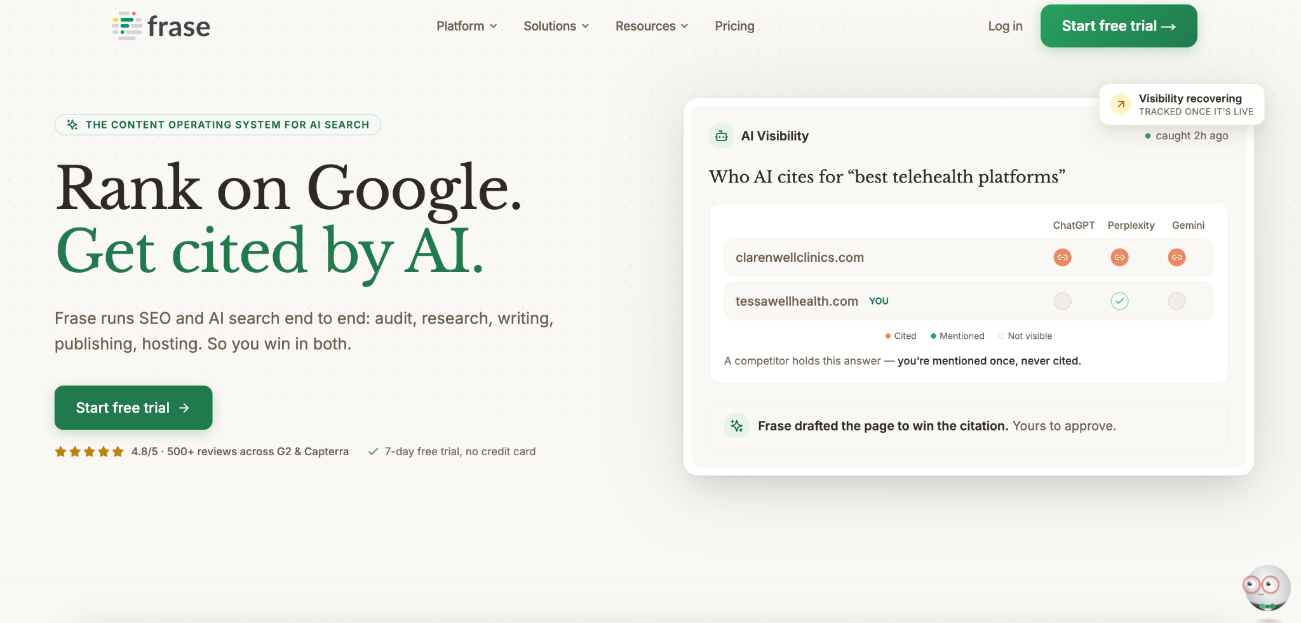
Task: Click the sparkle icon beside Frase drafted the page
Action: coord(736,426)
